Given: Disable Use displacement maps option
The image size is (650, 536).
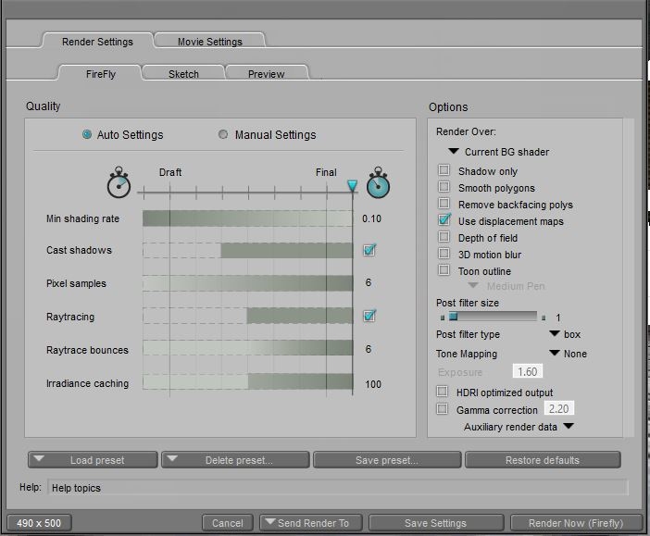Looking at the screenshot, I should coord(444,221).
